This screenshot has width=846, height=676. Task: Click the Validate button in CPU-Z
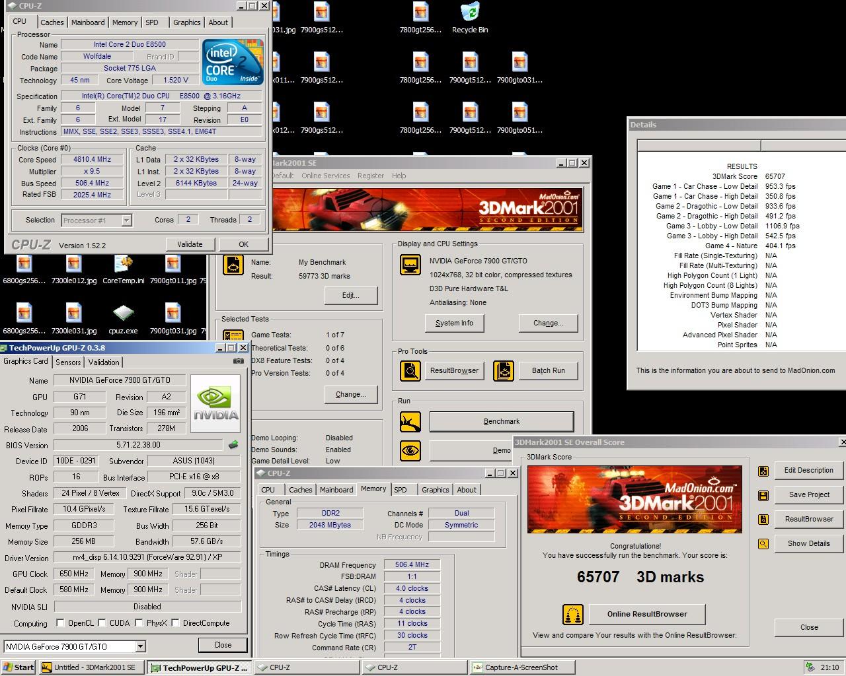click(190, 244)
